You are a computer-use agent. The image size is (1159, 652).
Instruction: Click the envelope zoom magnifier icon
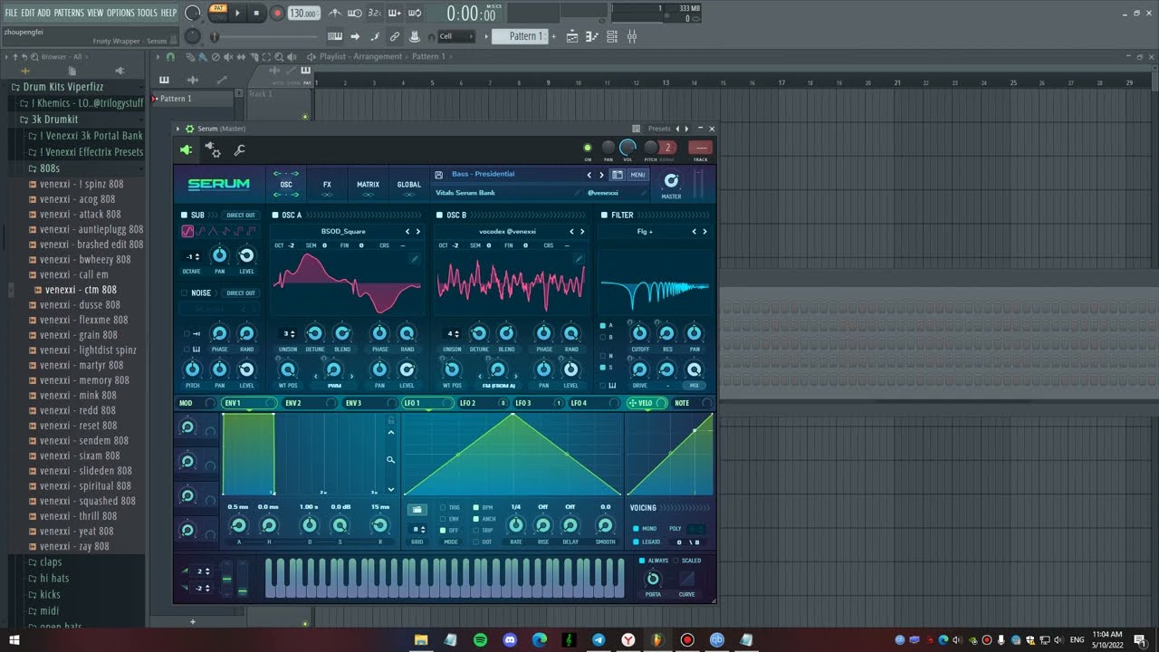[x=391, y=460]
